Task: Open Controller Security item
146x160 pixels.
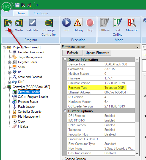Action: pos(30,112)
